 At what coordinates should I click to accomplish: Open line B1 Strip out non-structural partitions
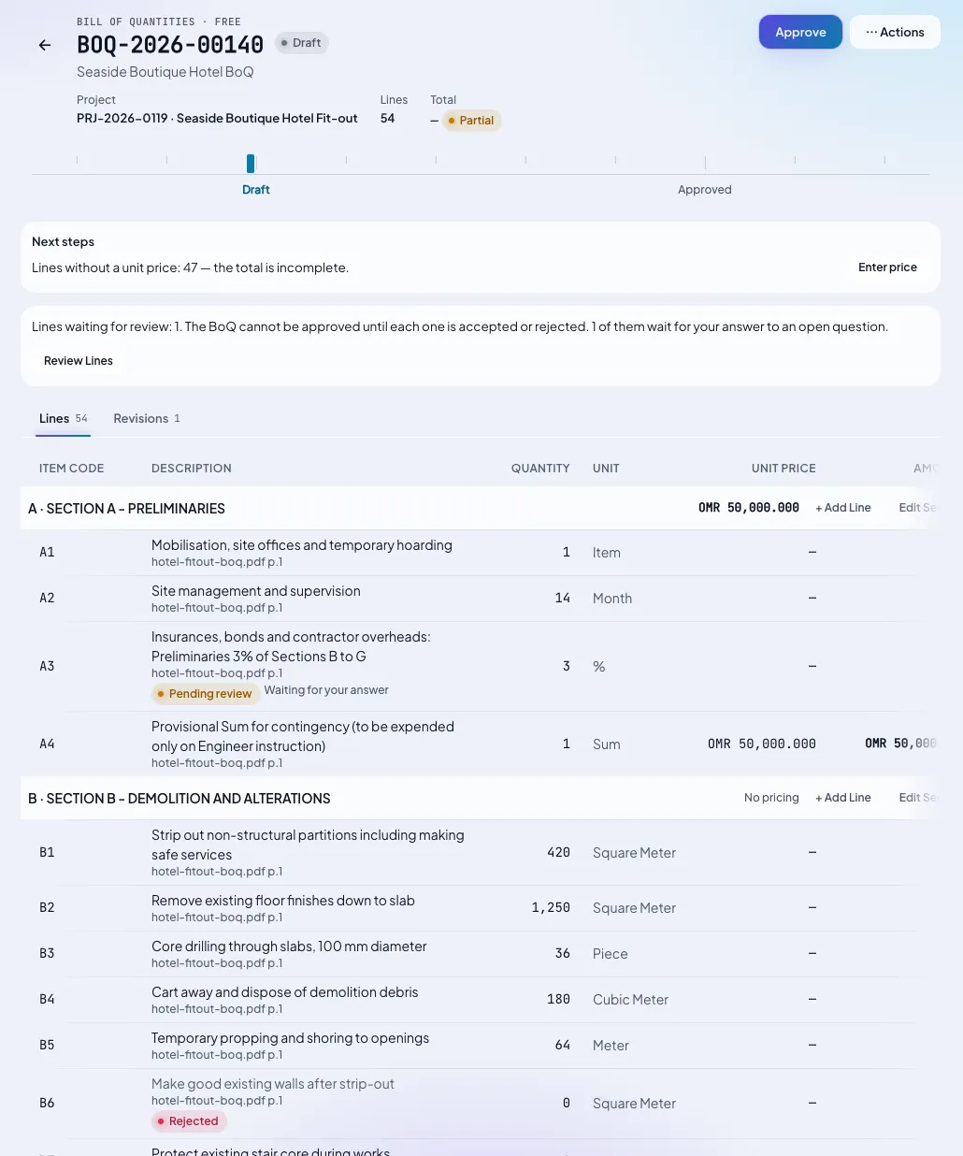pos(308,845)
